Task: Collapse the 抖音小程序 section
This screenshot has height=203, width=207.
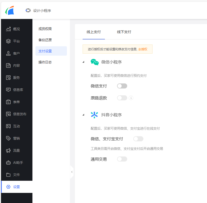Action: 83,115
